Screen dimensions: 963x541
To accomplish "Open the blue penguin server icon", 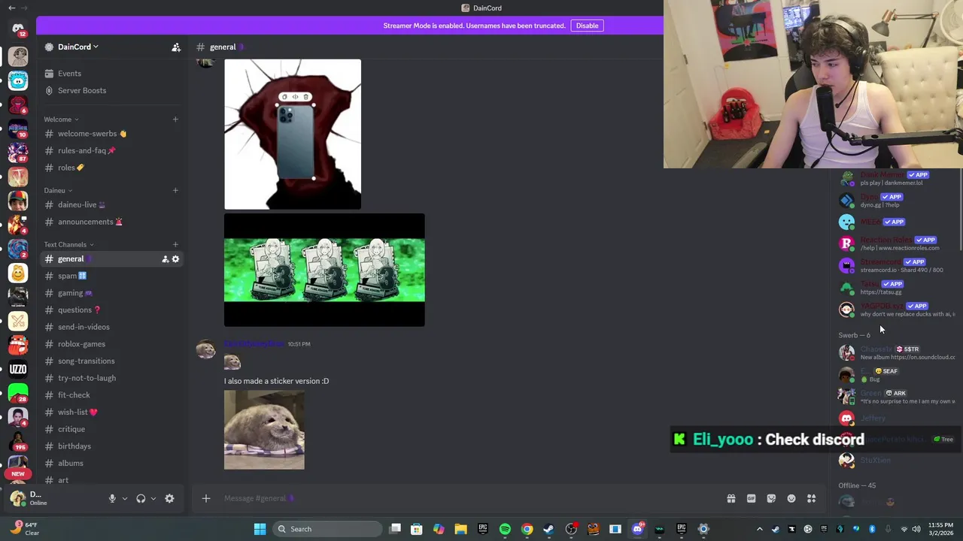I will 18,80.
